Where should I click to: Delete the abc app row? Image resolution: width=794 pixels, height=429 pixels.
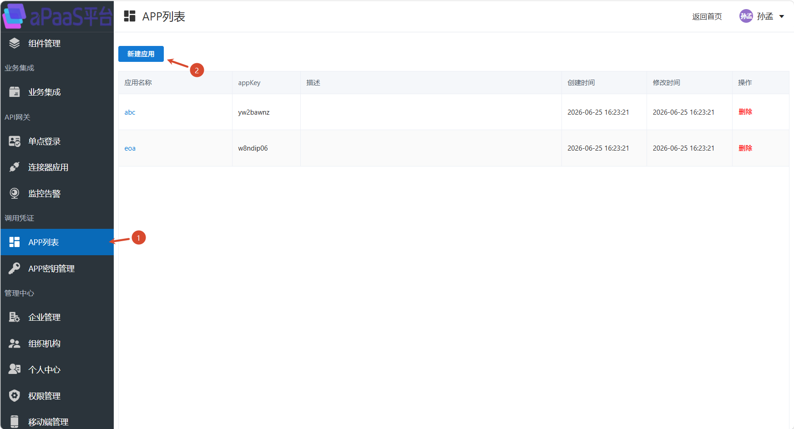point(745,112)
